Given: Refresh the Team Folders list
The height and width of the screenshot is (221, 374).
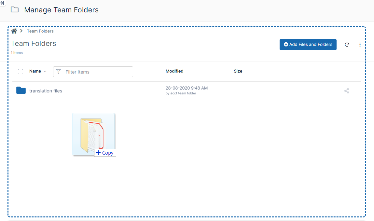Looking at the screenshot, I should pos(347,45).
